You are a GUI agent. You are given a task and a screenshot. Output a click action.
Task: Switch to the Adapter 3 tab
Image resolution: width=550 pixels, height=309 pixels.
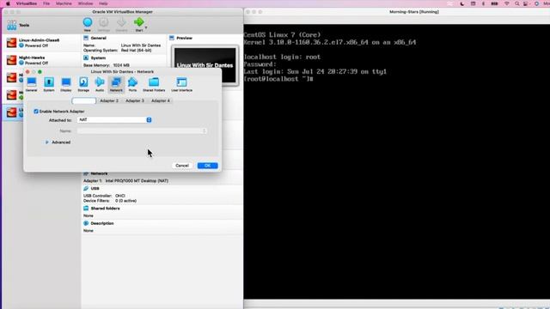pos(135,101)
